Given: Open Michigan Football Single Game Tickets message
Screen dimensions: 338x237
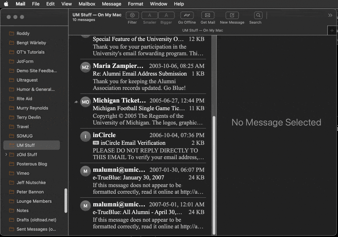Looking at the screenshot, I should click(x=143, y=111).
